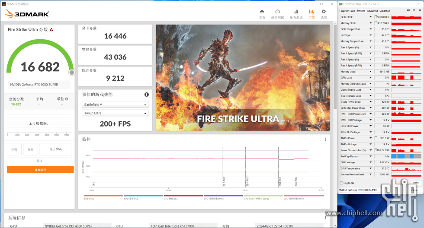Screen dimensions: 424x228
Task: Click the 加载 (Load) button
Action: coord(14,149)
